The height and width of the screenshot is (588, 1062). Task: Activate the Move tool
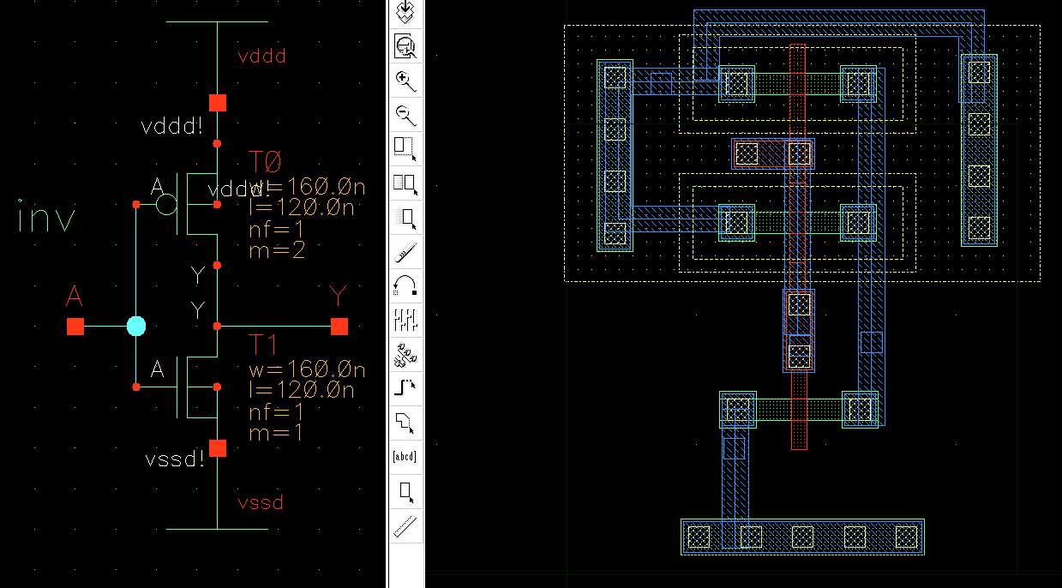(406, 218)
